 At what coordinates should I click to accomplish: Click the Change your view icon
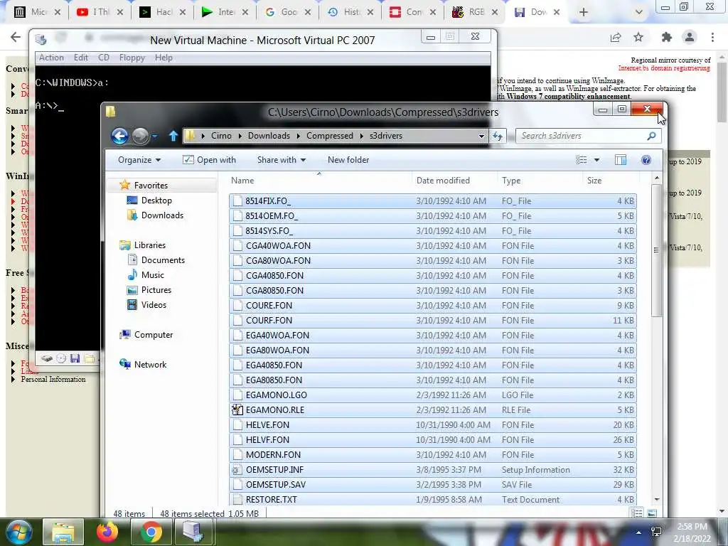pos(582,160)
